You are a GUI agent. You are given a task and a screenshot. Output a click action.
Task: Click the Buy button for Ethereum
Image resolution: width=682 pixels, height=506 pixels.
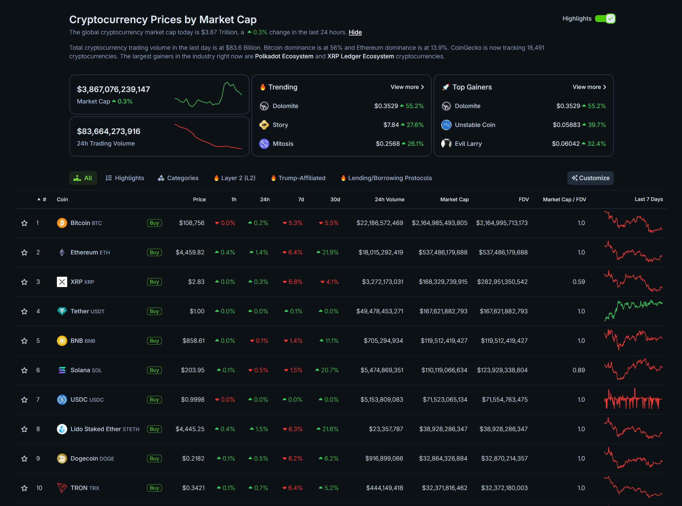(x=154, y=252)
